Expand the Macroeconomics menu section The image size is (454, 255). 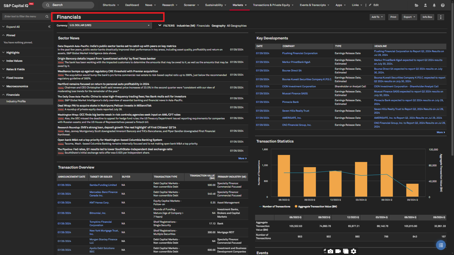coord(17,86)
